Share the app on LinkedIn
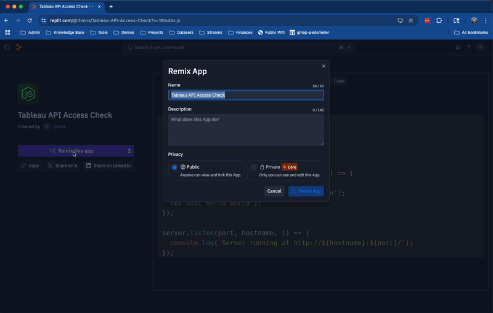 (x=108, y=166)
